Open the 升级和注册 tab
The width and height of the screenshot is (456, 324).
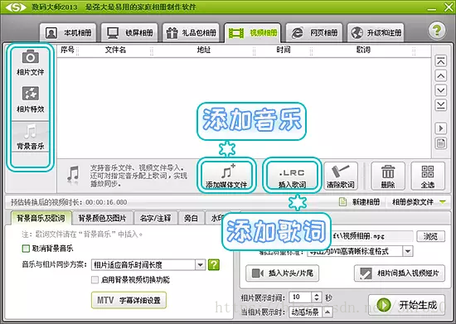[376, 33]
